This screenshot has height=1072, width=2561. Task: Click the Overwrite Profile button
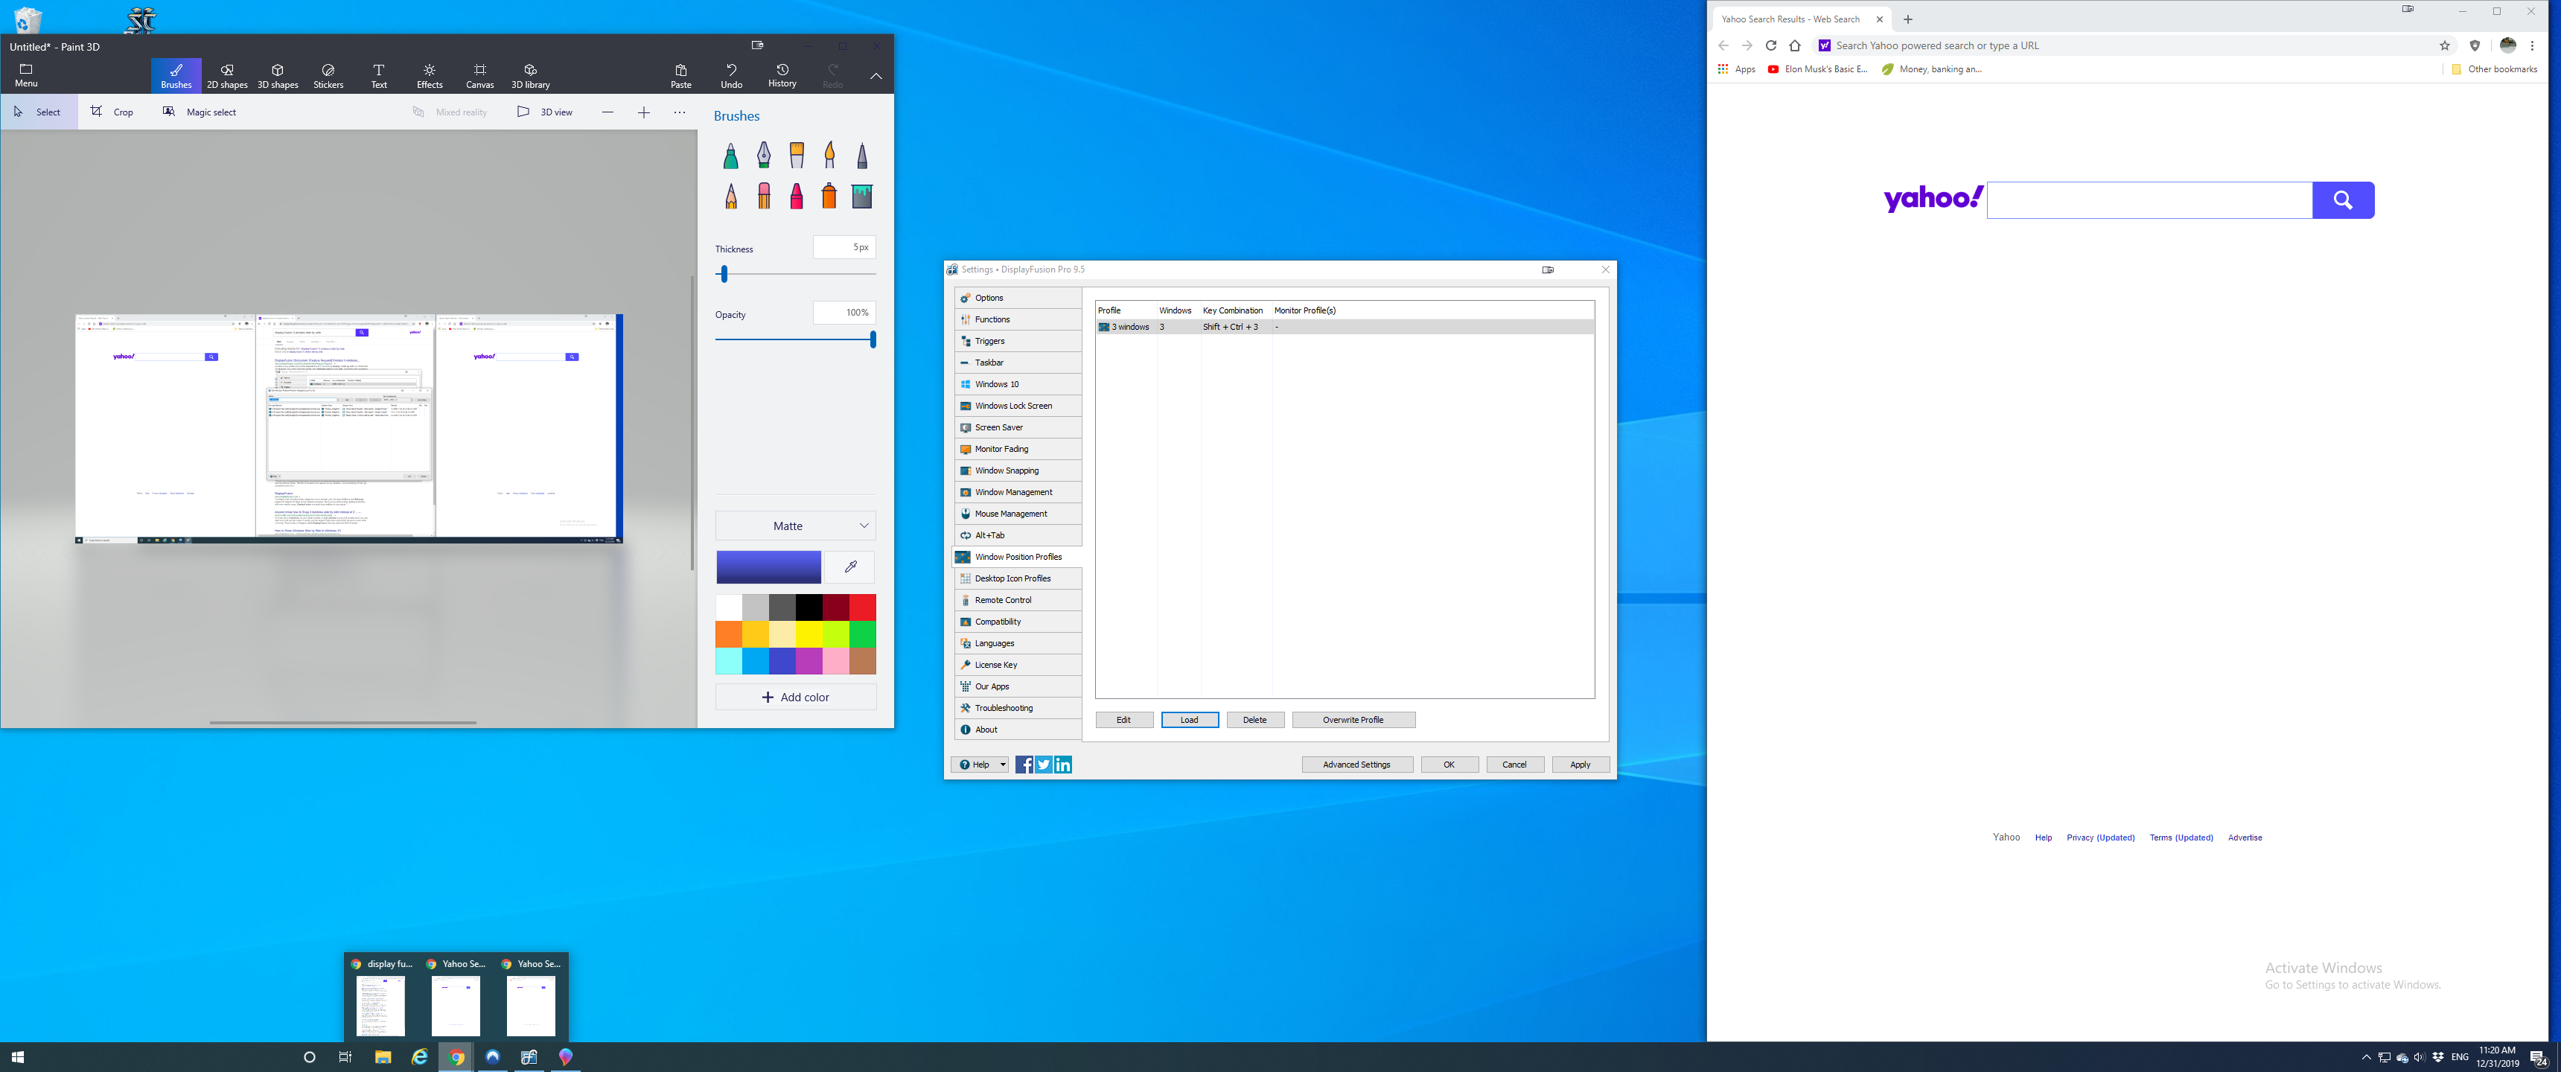point(1352,720)
